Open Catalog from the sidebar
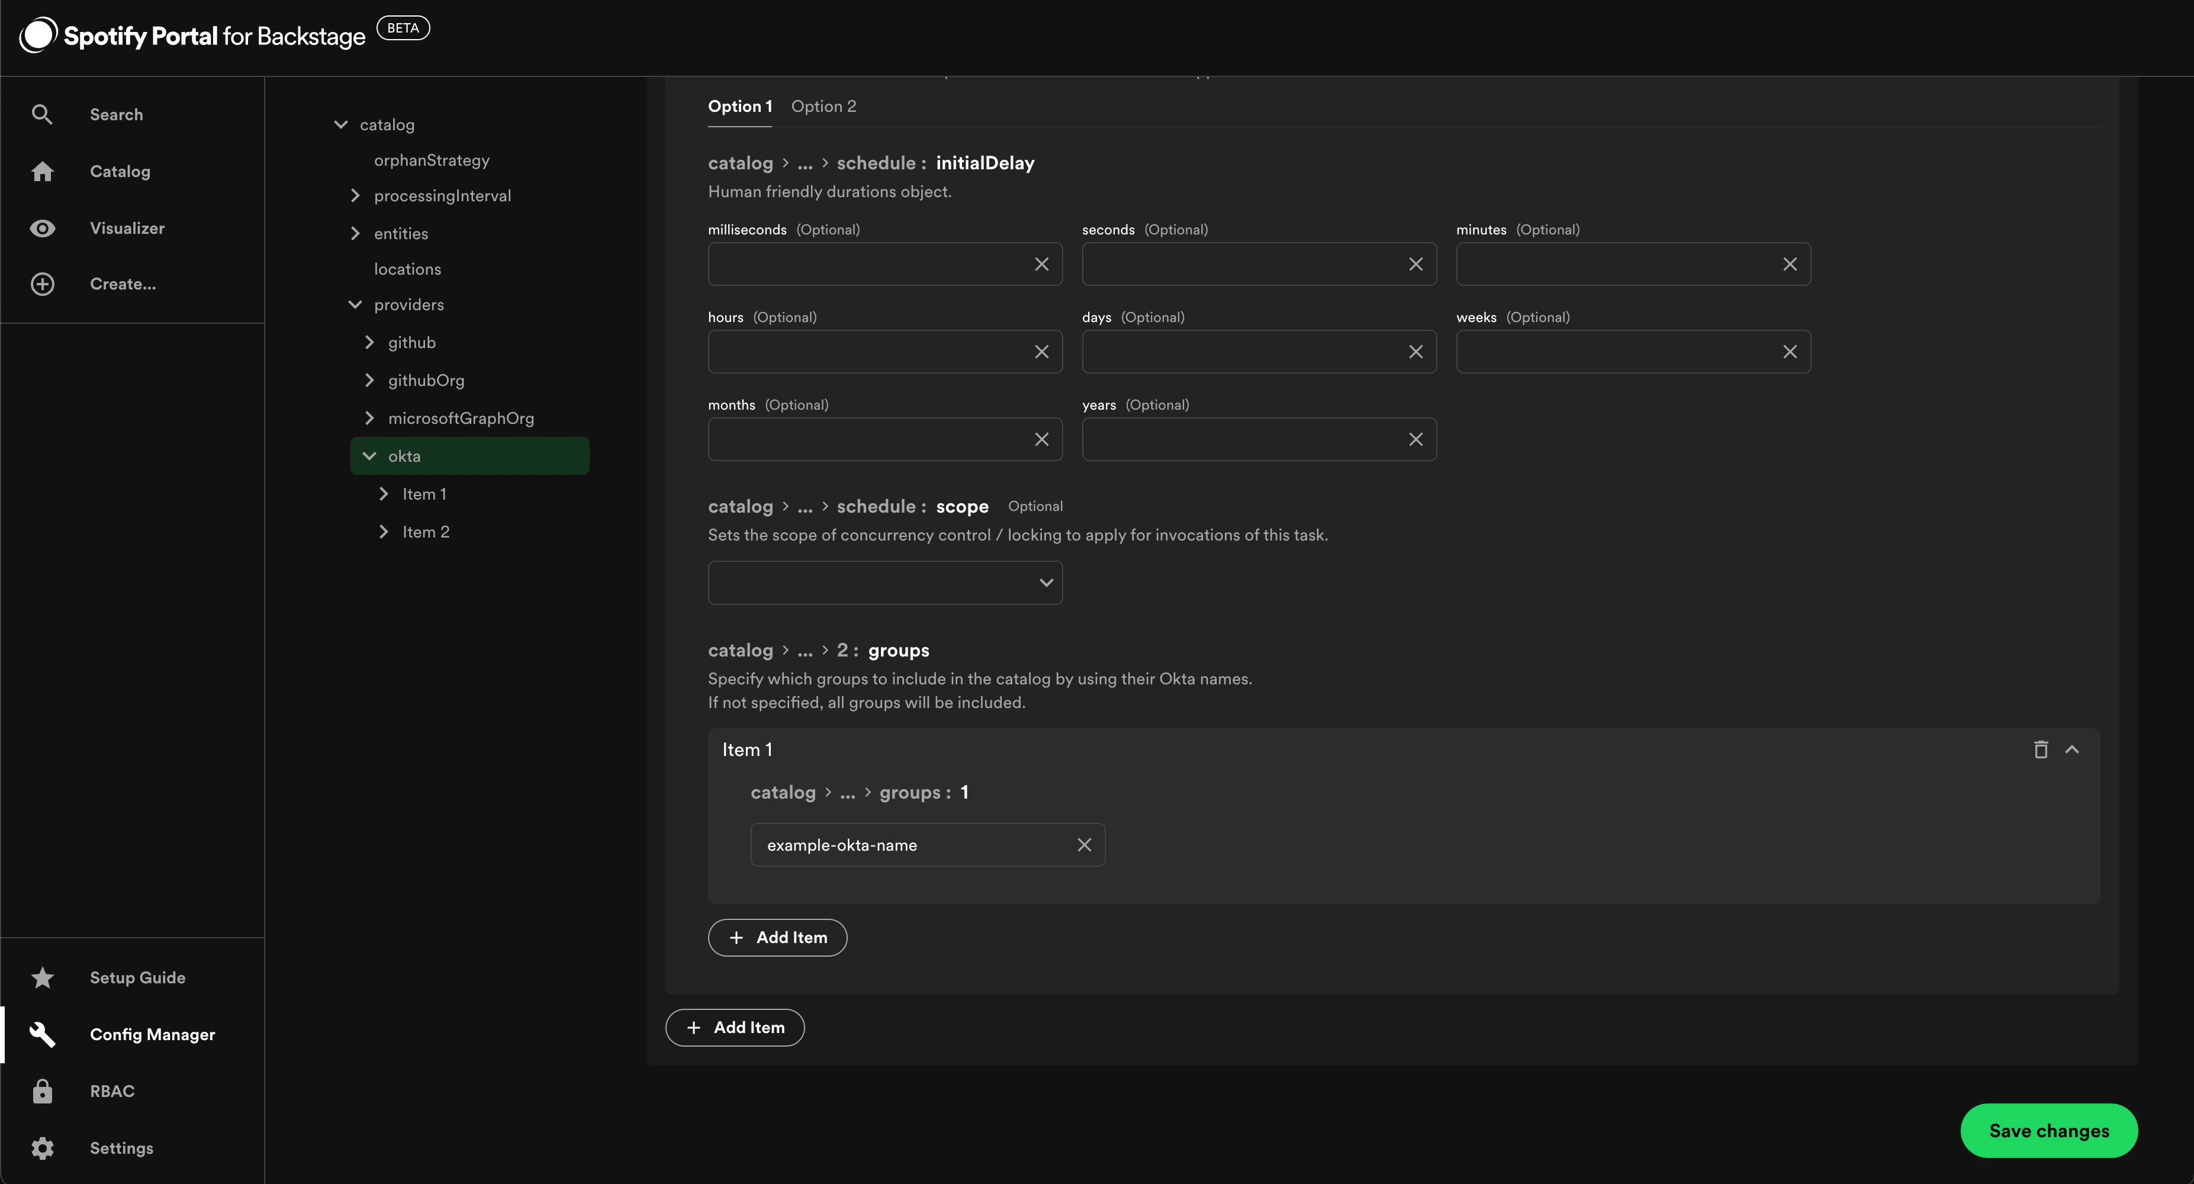This screenshot has height=1184, width=2194. 120,171
